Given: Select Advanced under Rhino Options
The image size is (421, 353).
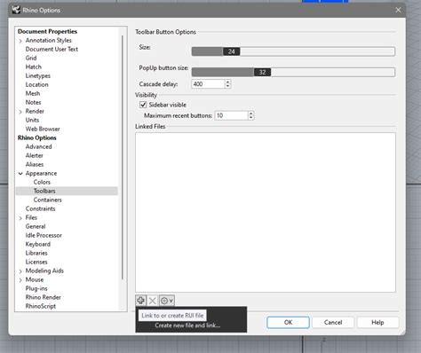Looking at the screenshot, I should pos(38,146).
